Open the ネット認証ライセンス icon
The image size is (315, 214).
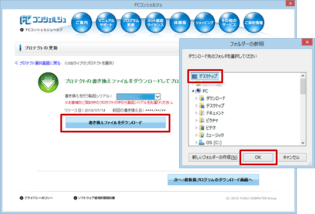(155, 22)
